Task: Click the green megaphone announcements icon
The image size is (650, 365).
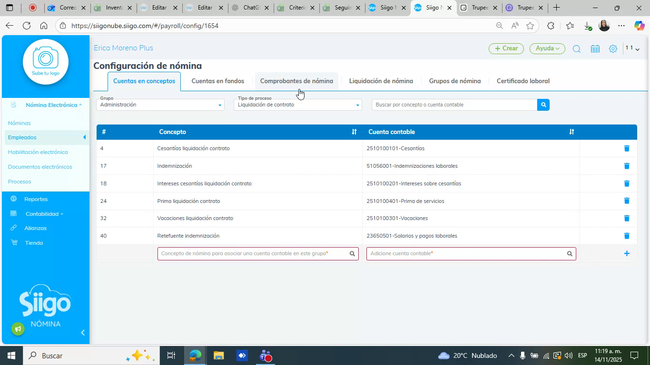Action: point(18,329)
